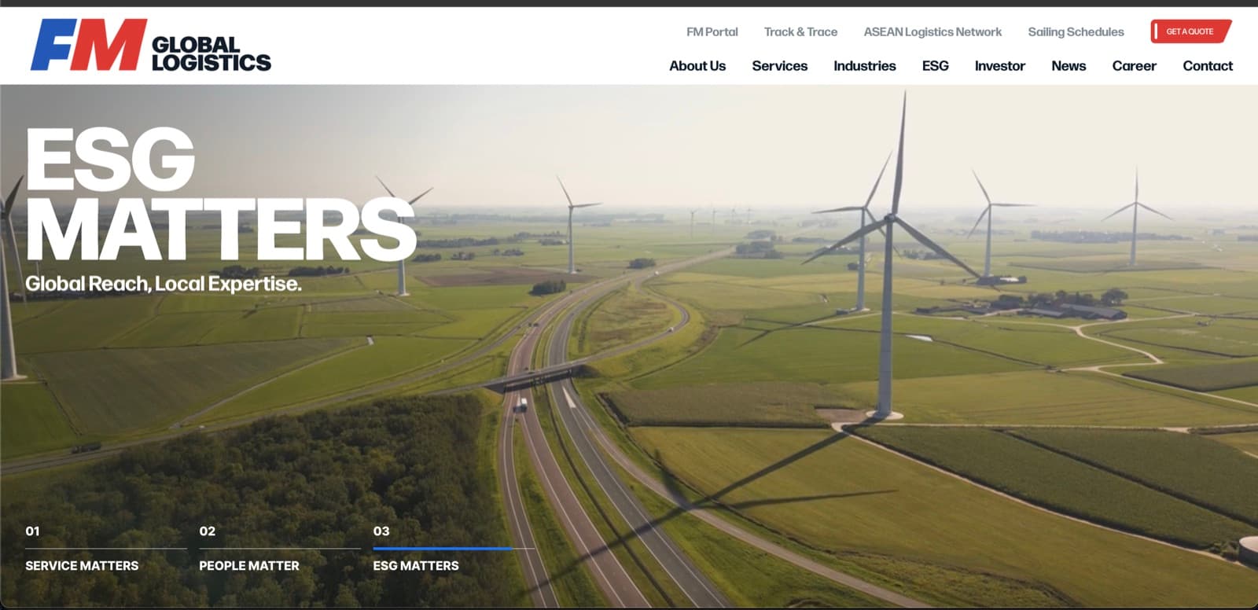Open the ESG menu item

point(935,66)
